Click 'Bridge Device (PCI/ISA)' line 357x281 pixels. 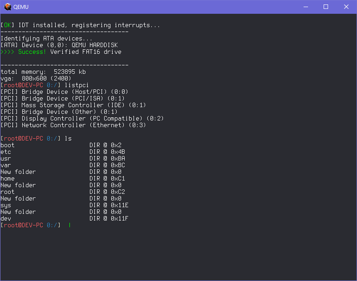click(x=63, y=98)
